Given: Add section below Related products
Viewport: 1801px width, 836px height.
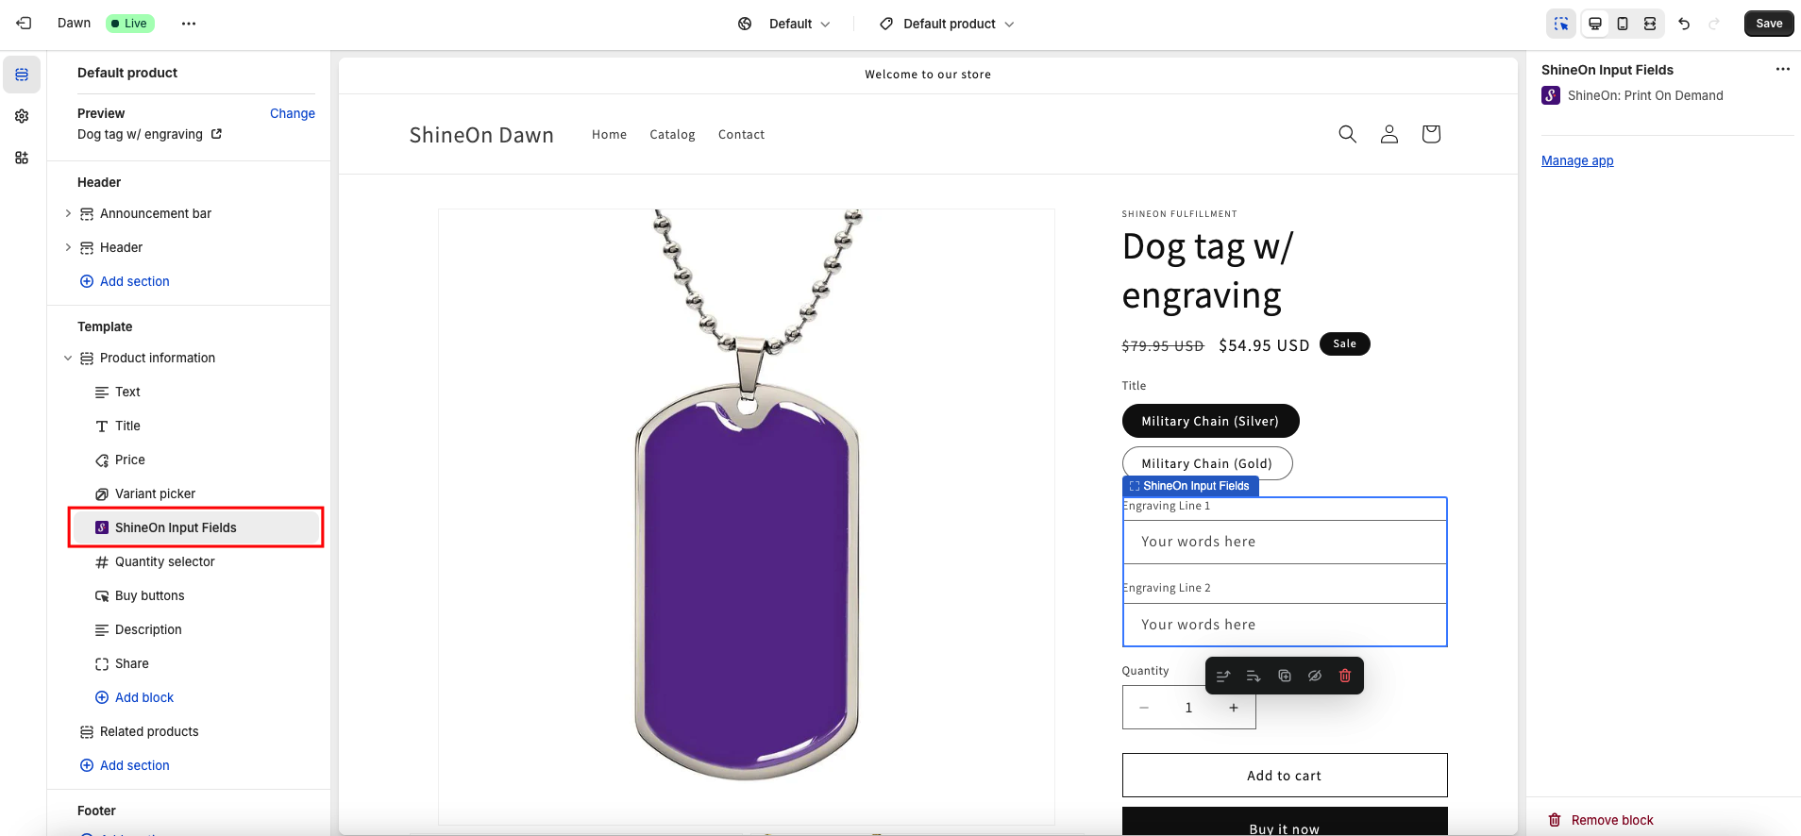Looking at the screenshot, I should (x=126, y=765).
